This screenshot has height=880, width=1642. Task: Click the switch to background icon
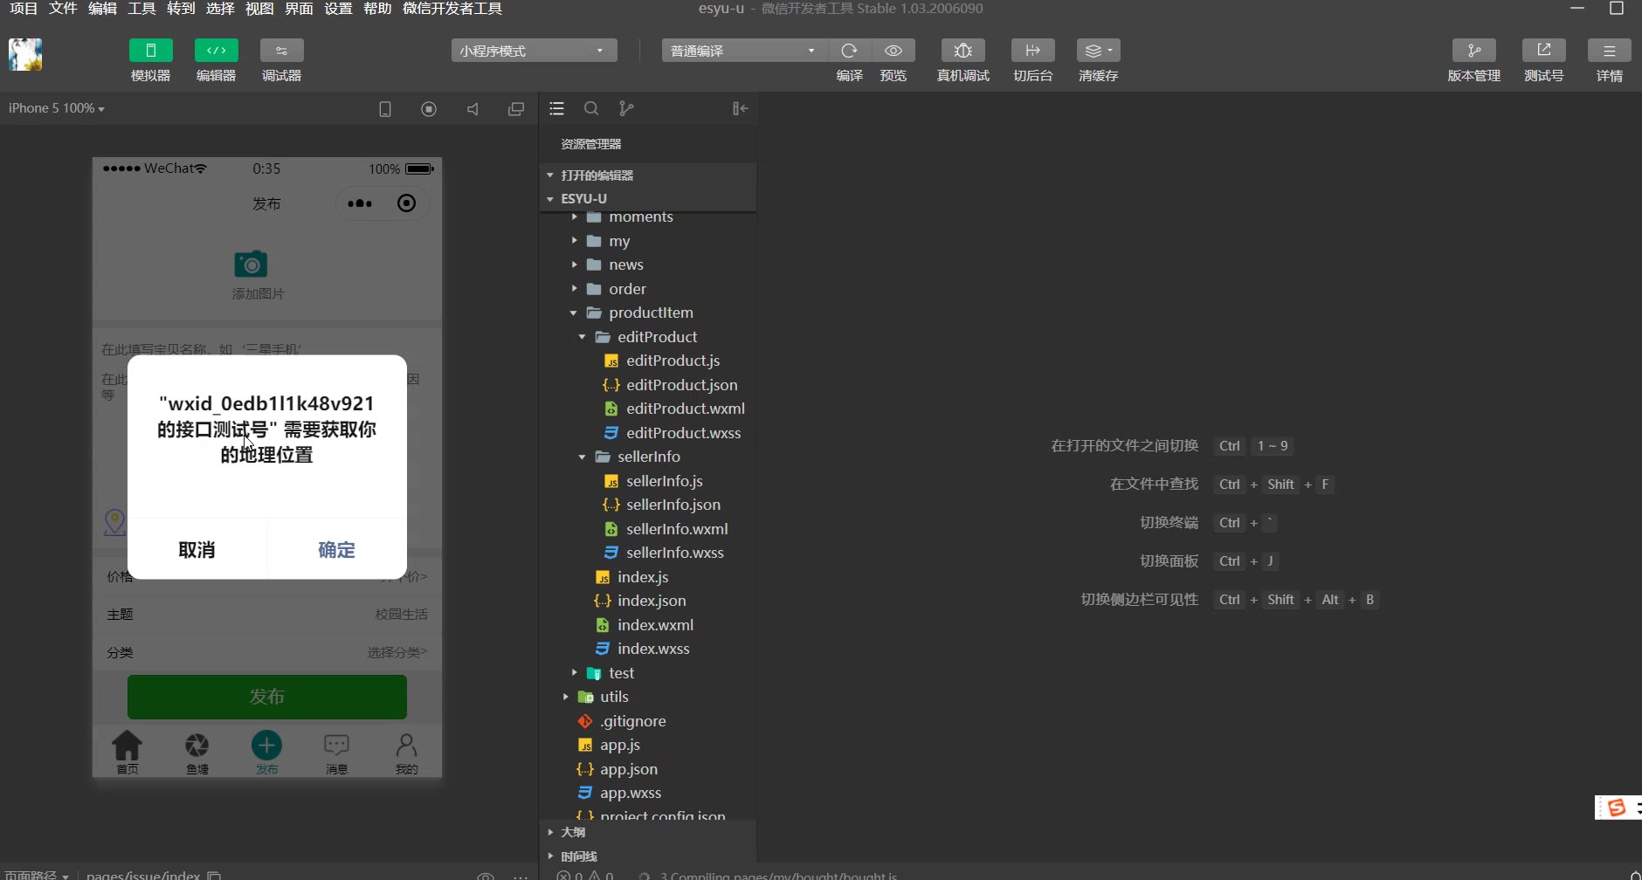click(x=1032, y=51)
